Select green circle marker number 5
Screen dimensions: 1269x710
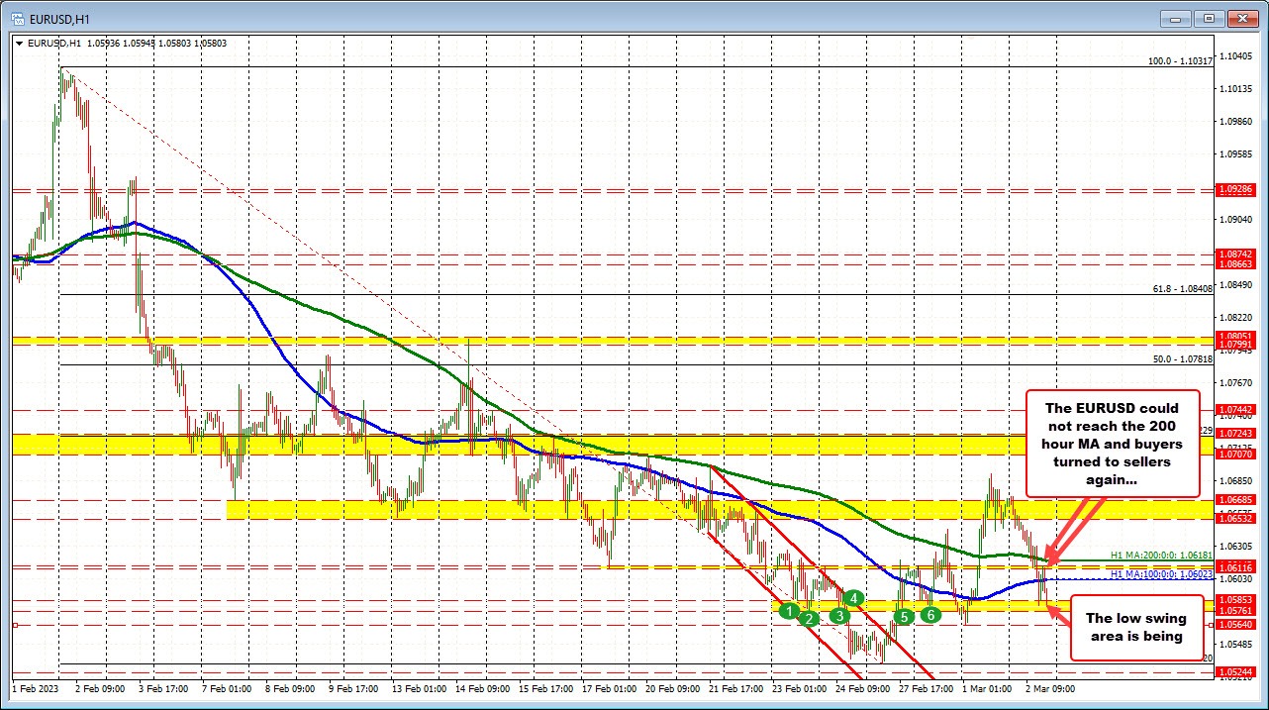pos(903,616)
